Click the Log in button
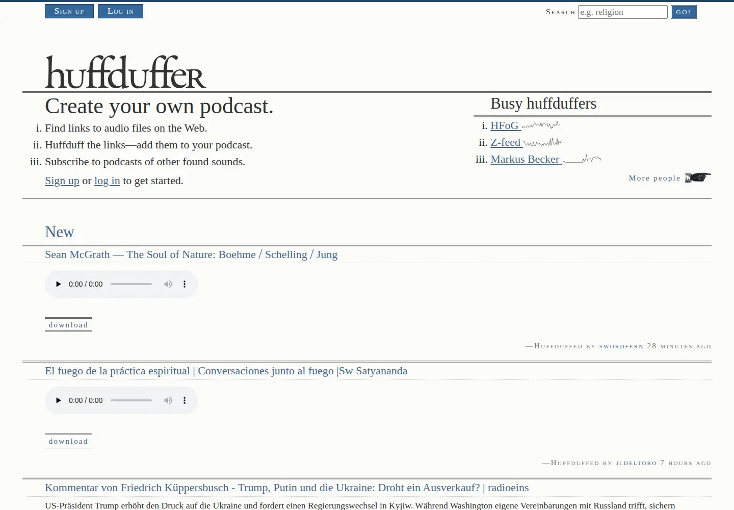The height and width of the screenshot is (510, 734). tap(121, 11)
